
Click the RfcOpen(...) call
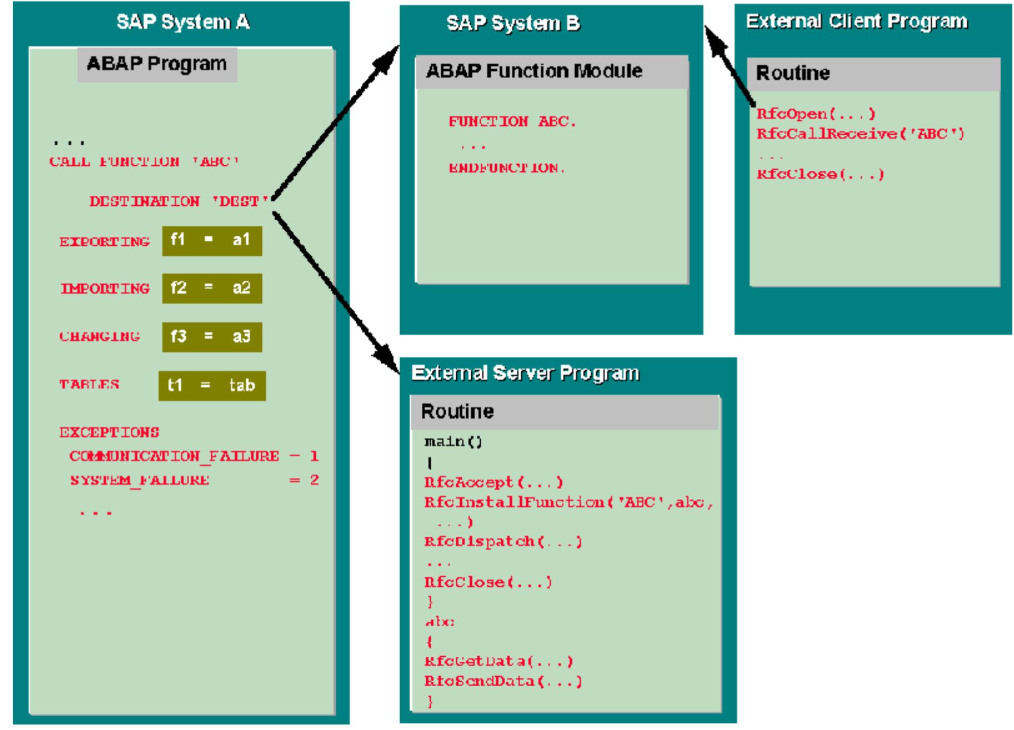tap(816, 114)
